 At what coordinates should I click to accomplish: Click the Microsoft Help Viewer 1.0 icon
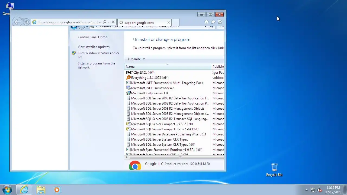[128, 93]
